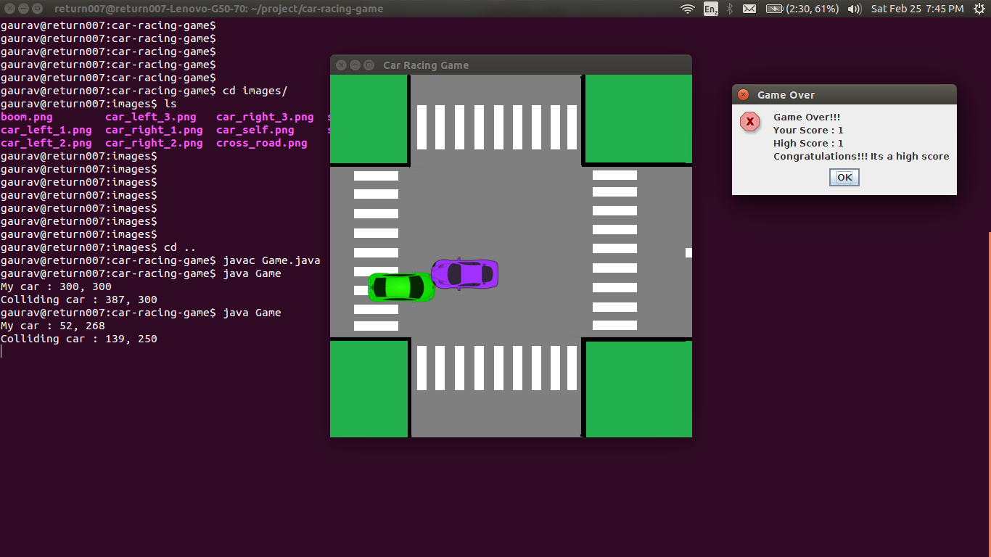Click 'High Score : 1' in dialog
The width and height of the screenshot is (991, 557).
(x=808, y=144)
